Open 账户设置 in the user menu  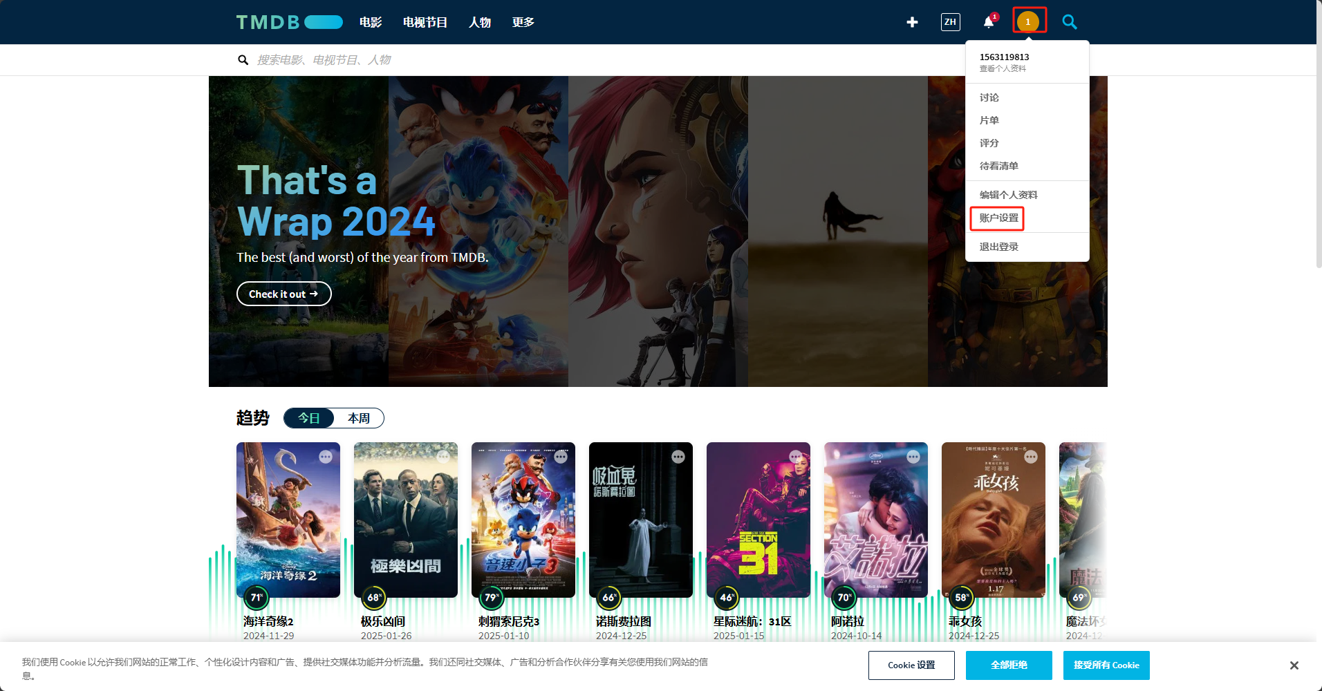[998, 218]
